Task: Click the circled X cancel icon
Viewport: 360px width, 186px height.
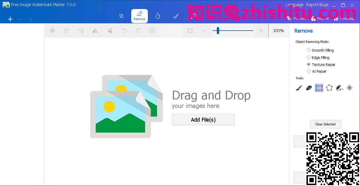Action: tap(152, 31)
